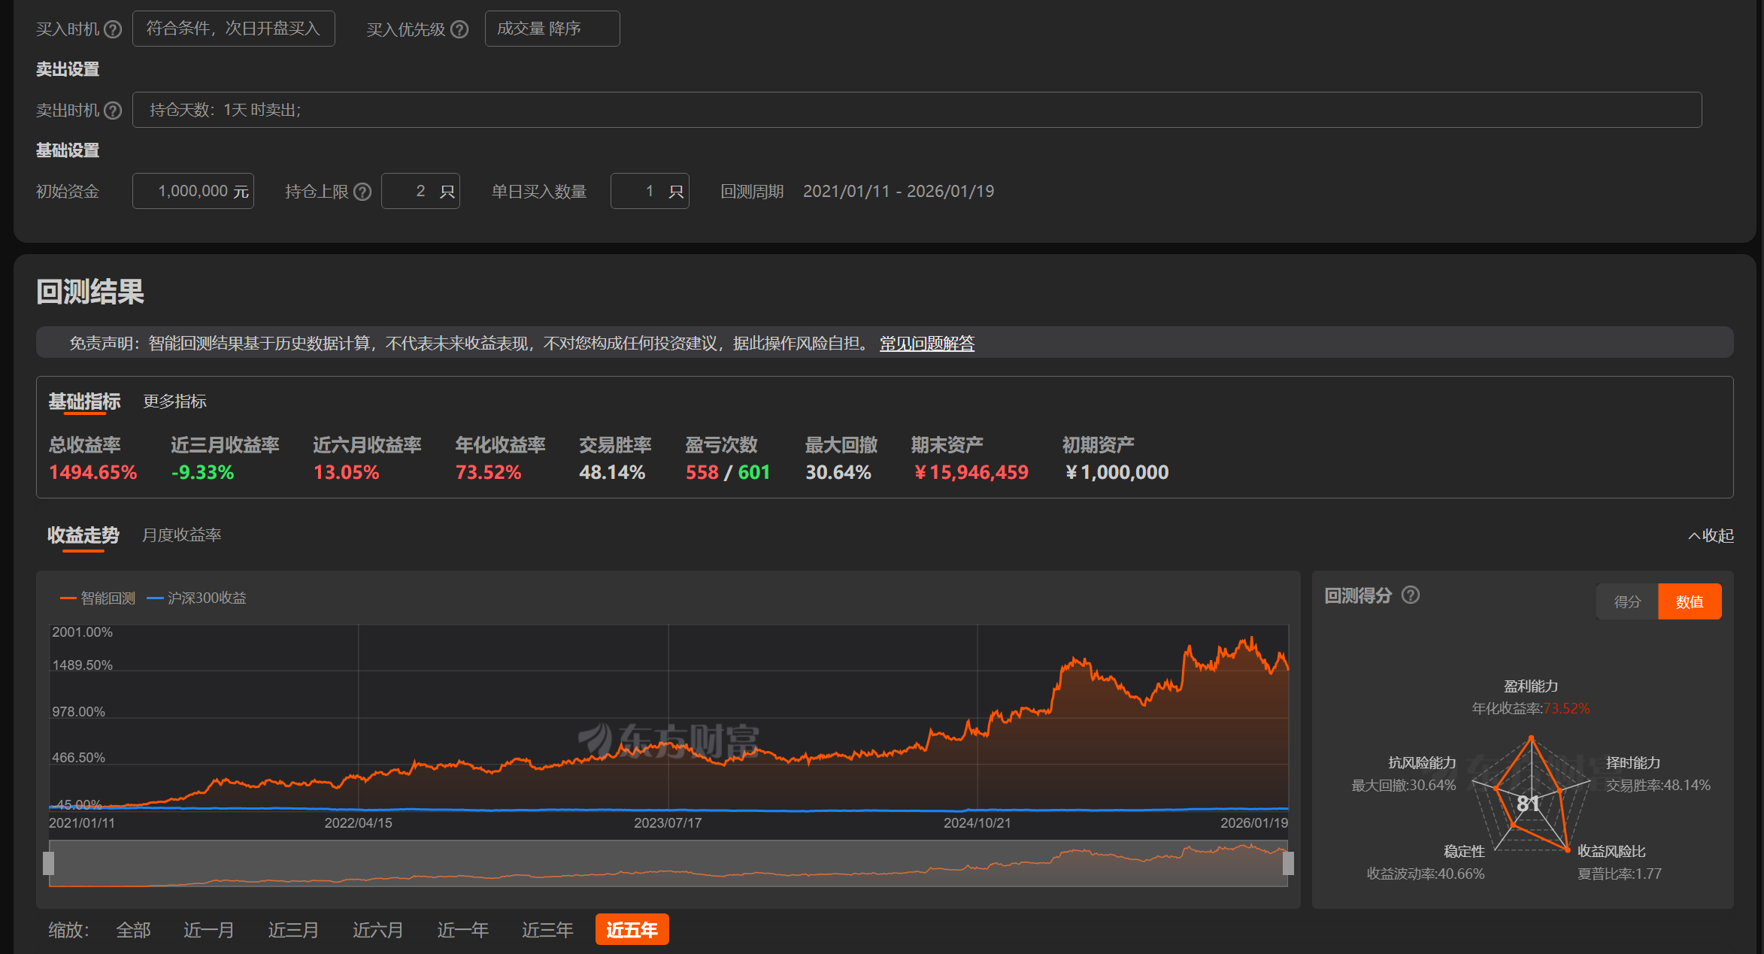1764x954 pixels.
Task: Switch to 更多指标 tab
Action: [174, 401]
